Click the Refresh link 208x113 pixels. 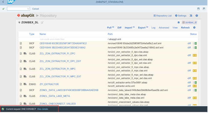185,28
